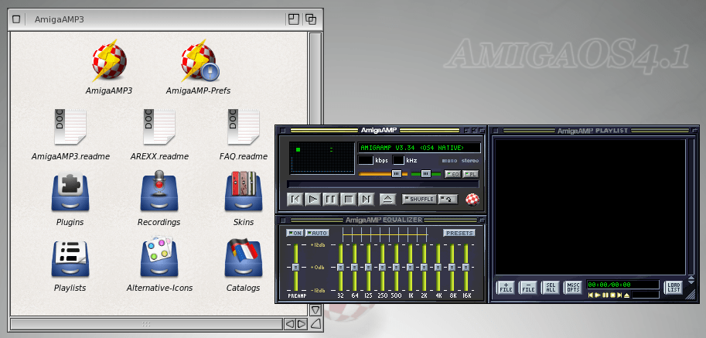
Task: Open the equalizer PRESETS menu
Action: (x=459, y=233)
